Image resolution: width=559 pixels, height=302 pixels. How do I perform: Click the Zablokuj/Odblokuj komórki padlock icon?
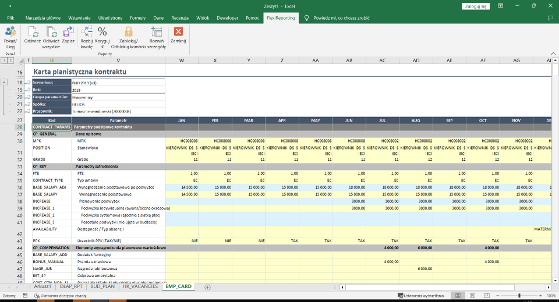pyautogui.click(x=128, y=32)
